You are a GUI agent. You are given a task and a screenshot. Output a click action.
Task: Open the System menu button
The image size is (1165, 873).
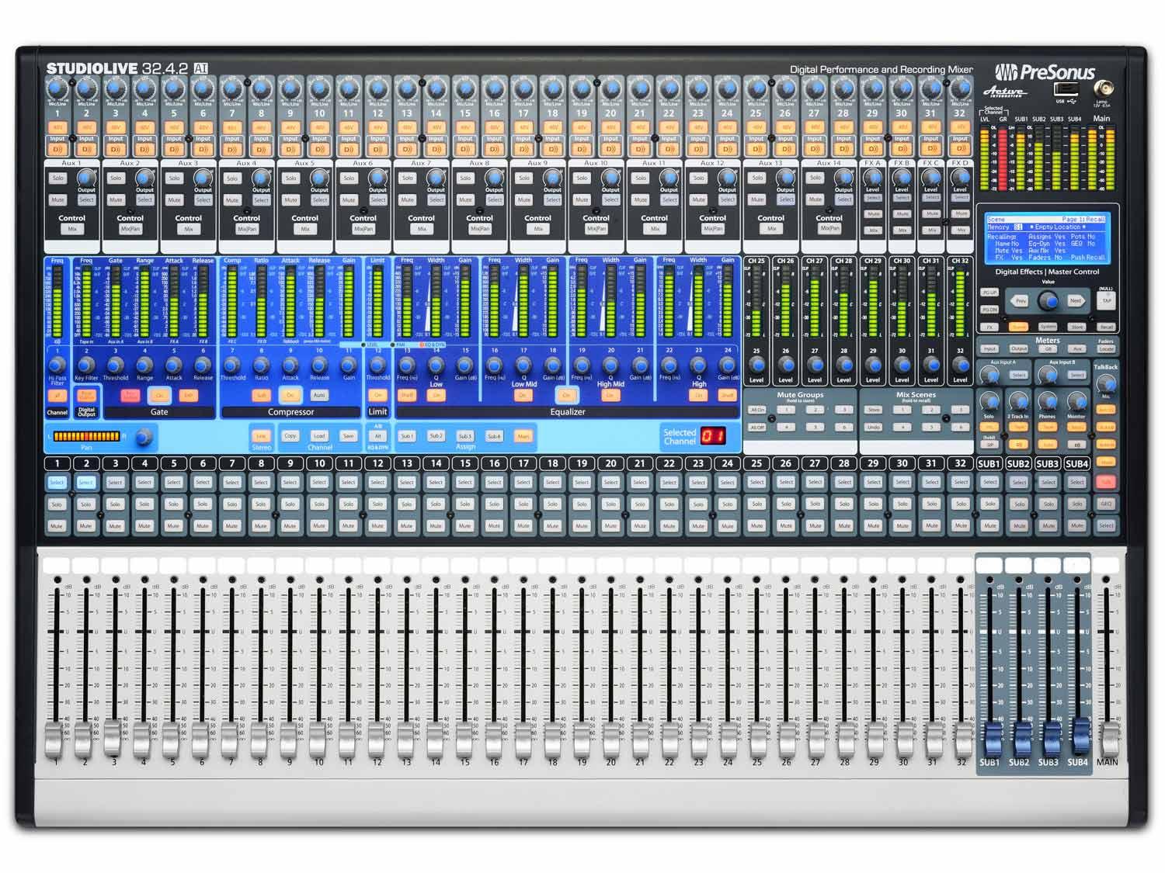pyautogui.click(x=1048, y=327)
